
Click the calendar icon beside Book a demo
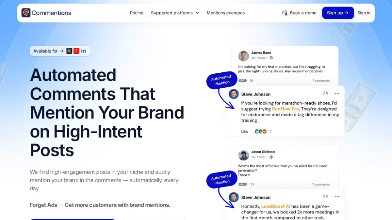tap(285, 13)
